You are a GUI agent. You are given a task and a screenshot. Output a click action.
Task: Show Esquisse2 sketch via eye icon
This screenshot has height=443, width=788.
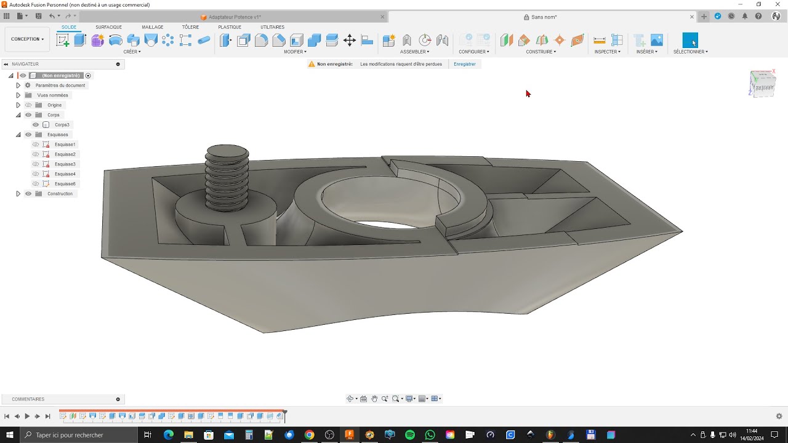tap(36, 154)
